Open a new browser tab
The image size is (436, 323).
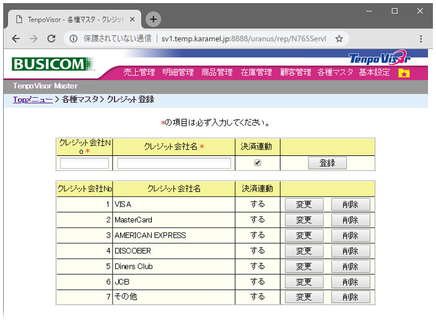point(153,19)
